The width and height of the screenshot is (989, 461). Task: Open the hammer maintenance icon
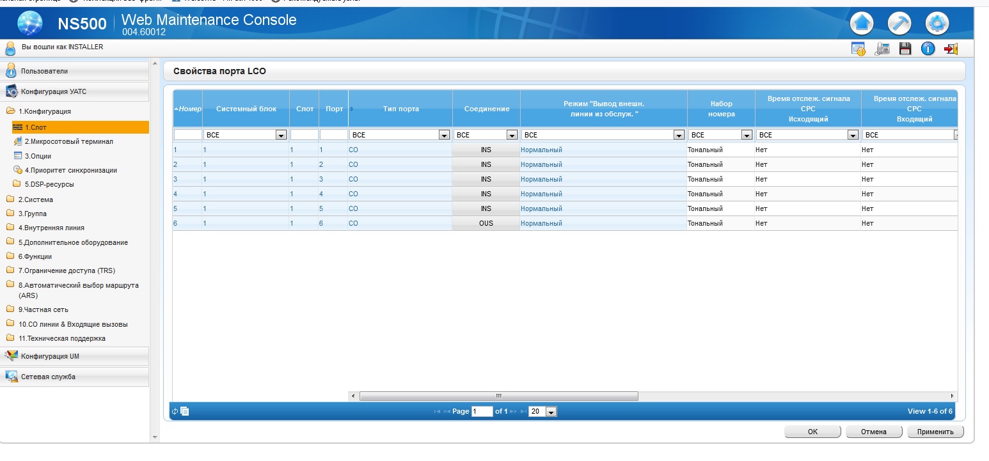[899, 24]
